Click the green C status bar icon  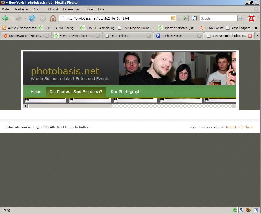[x=235, y=210]
